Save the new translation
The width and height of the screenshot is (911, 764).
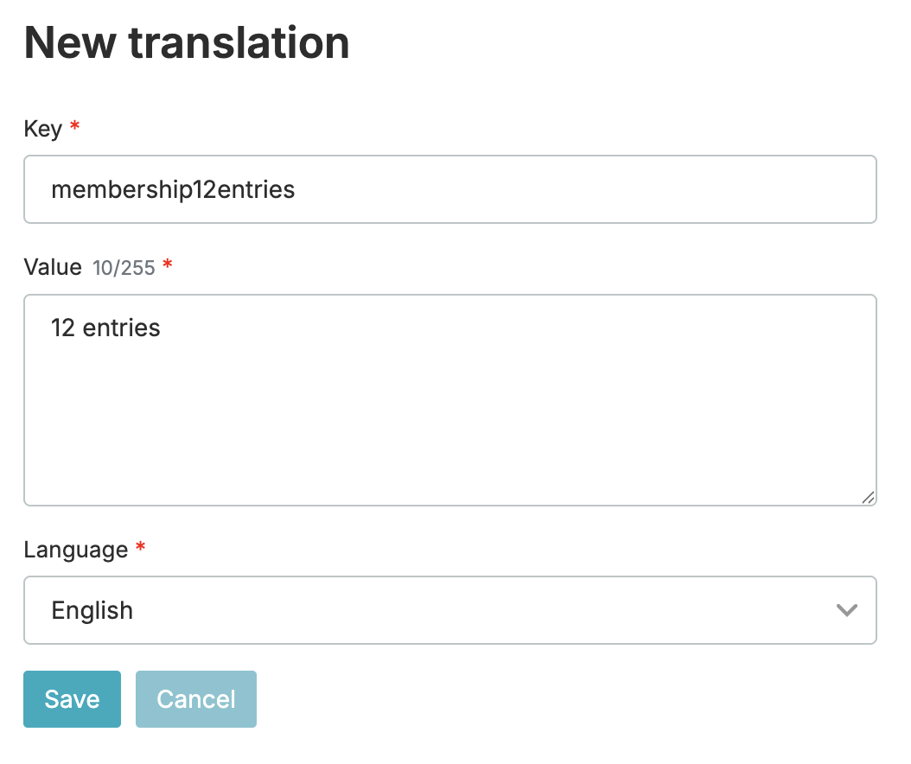[x=72, y=699]
